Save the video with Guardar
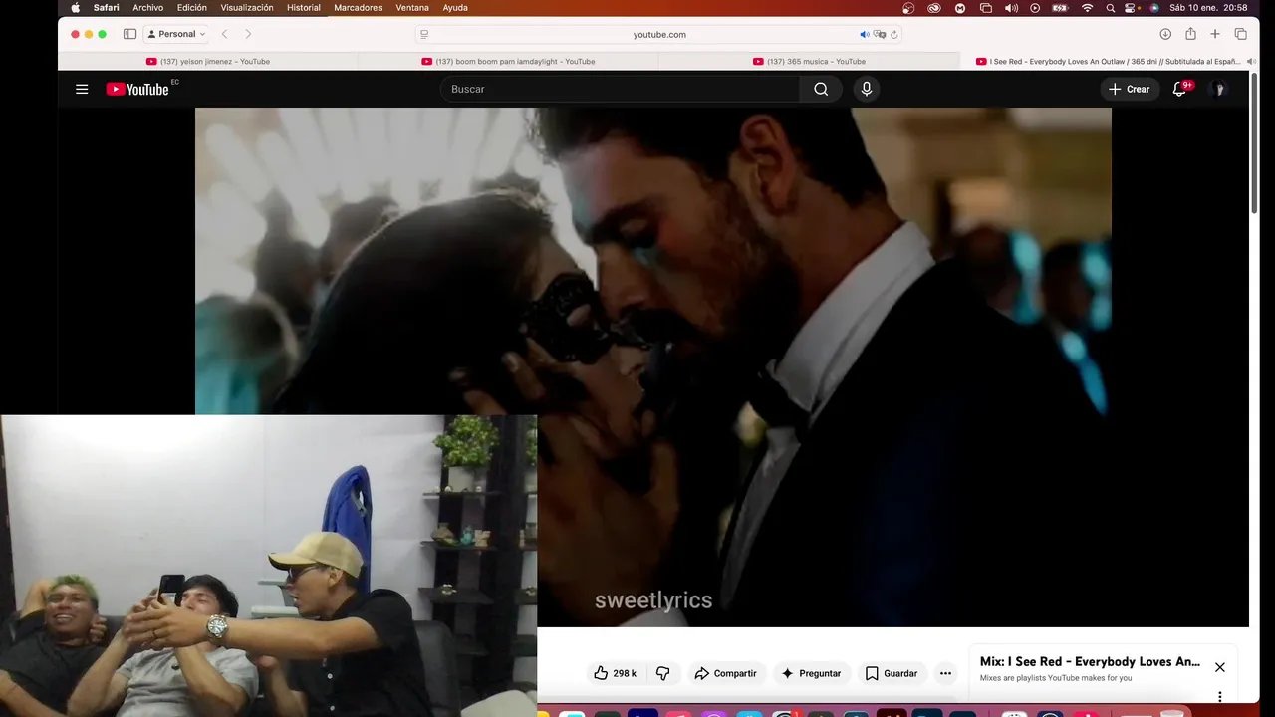 [x=892, y=673]
